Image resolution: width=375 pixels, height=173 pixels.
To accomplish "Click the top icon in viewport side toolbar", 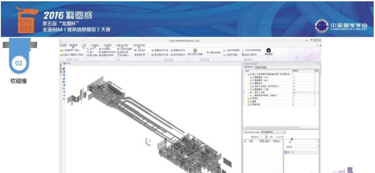I will point(64,69).
